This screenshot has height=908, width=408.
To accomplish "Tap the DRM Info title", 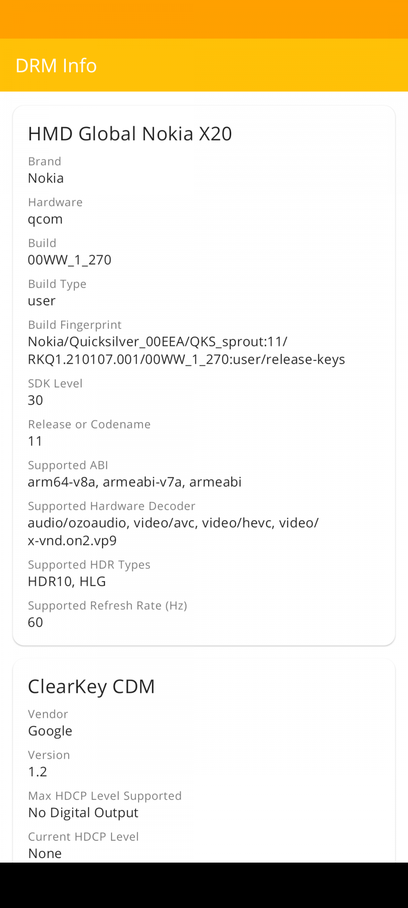I will [x=56, y=66].
